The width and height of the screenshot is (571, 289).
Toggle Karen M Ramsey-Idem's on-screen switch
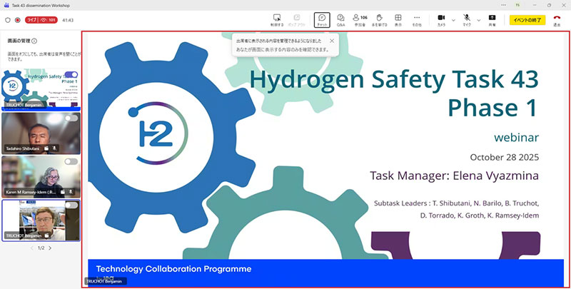71,161
